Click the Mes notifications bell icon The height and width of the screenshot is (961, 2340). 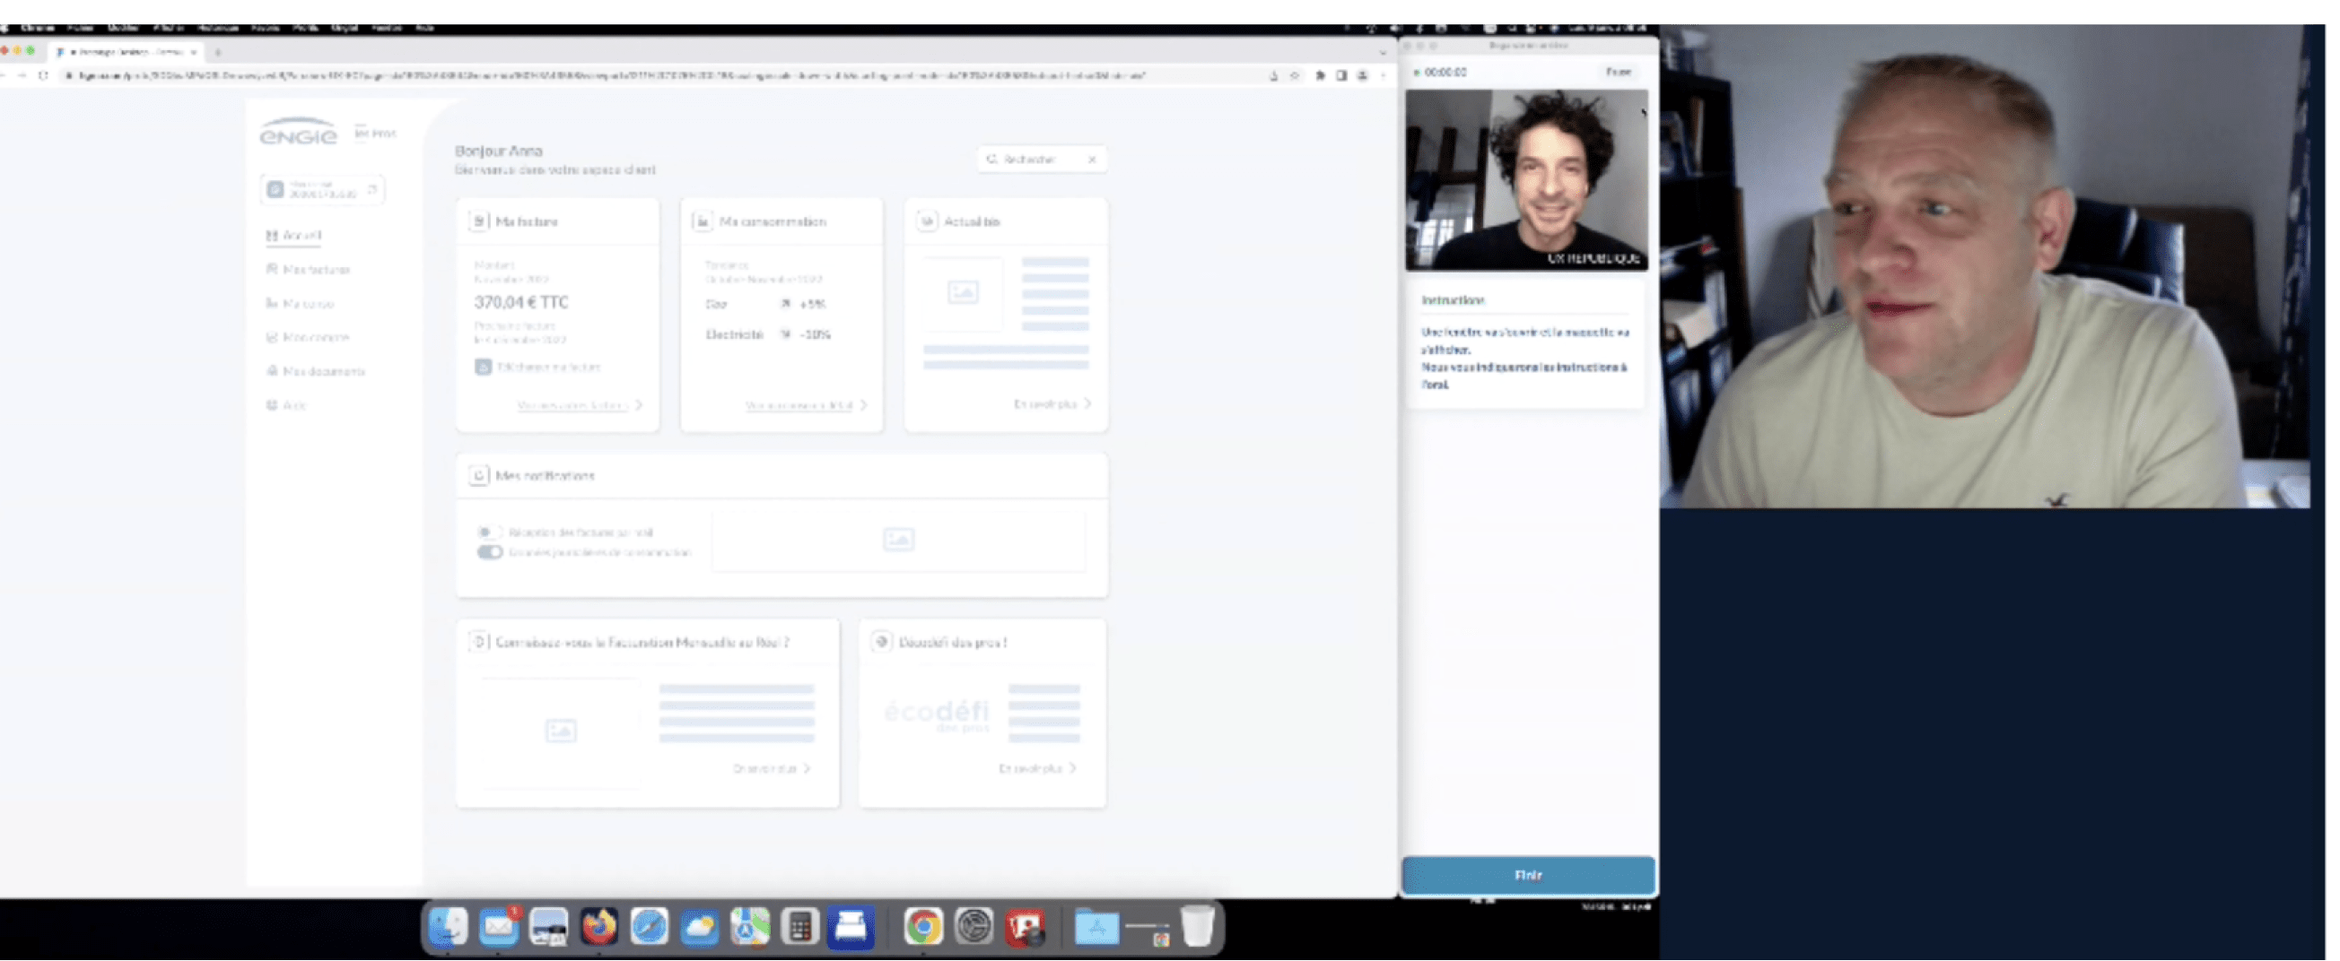tap(479, 475)
